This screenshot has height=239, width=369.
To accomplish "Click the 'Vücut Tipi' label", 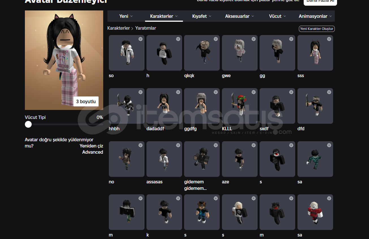I will point(35,117).
